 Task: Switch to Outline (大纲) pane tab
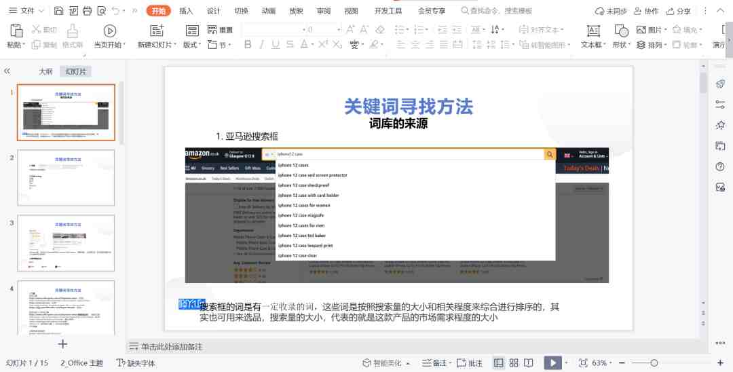point(45,71)
